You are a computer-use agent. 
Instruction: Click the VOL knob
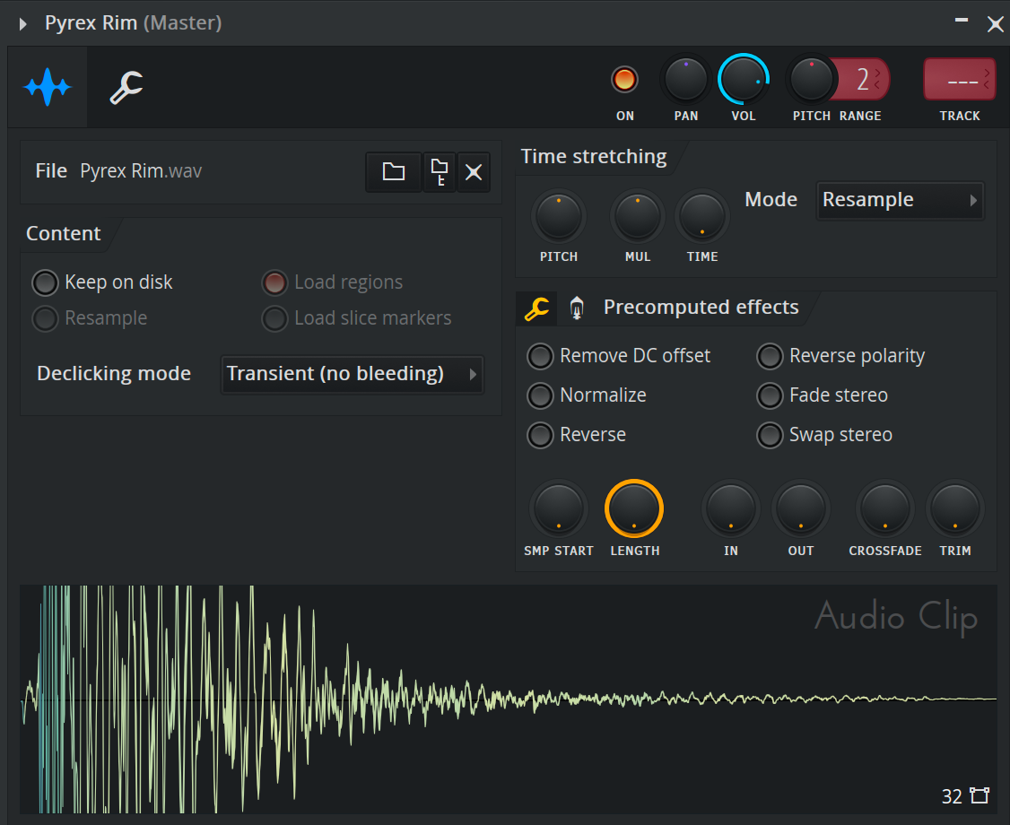[743, 80]
